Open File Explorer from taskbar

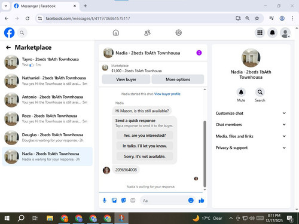(x=50, y=218)
